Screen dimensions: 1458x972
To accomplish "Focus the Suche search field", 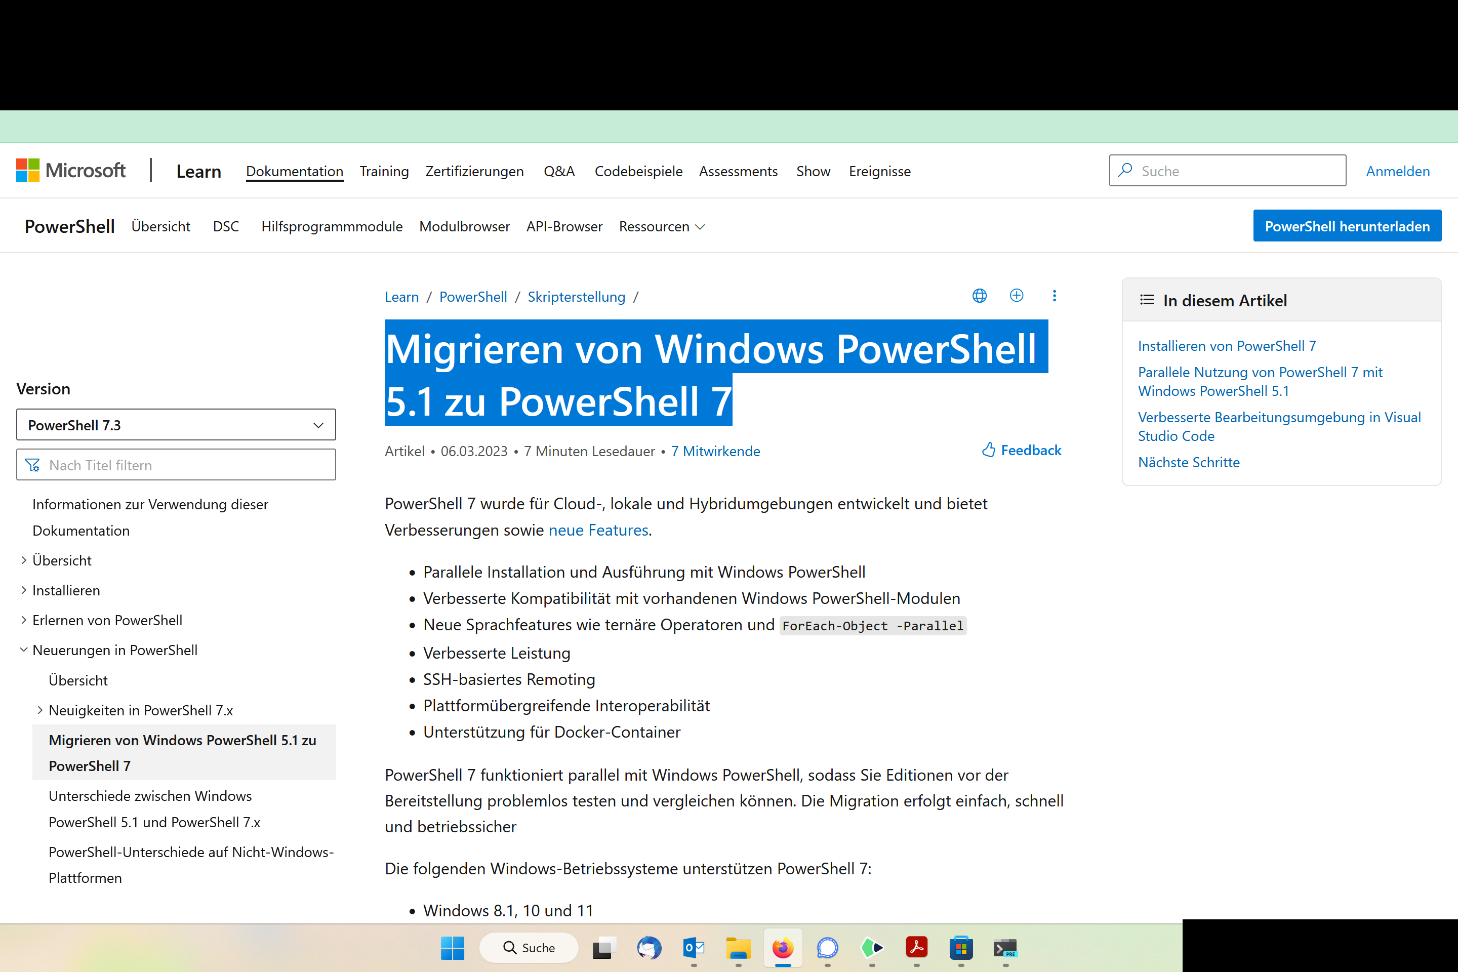I will click(1227, 171).
